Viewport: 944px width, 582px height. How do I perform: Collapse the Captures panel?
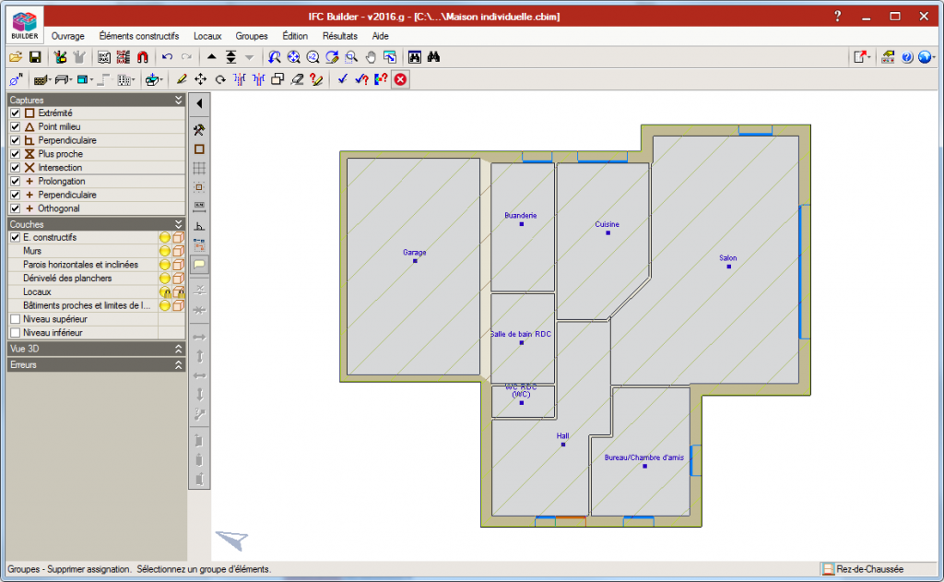(x=179, y=100)
